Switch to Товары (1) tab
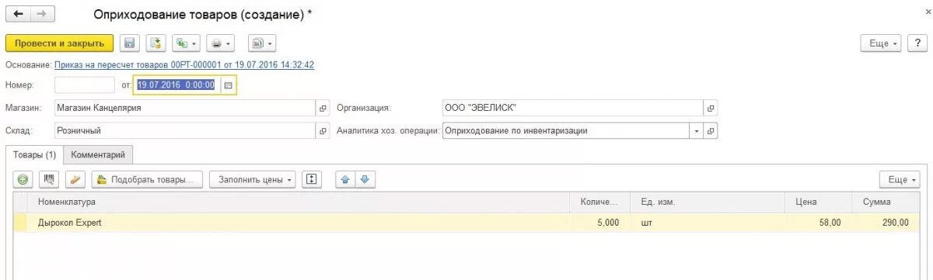This screenshot has height=280, width=933. (35, 155)
